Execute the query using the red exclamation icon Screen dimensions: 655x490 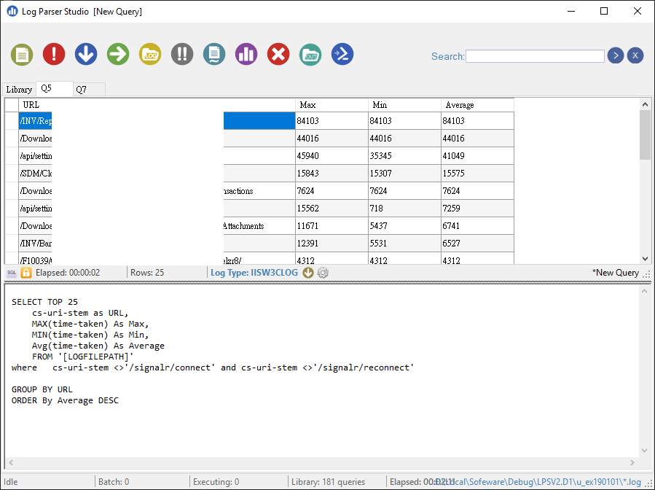point(54,54)
